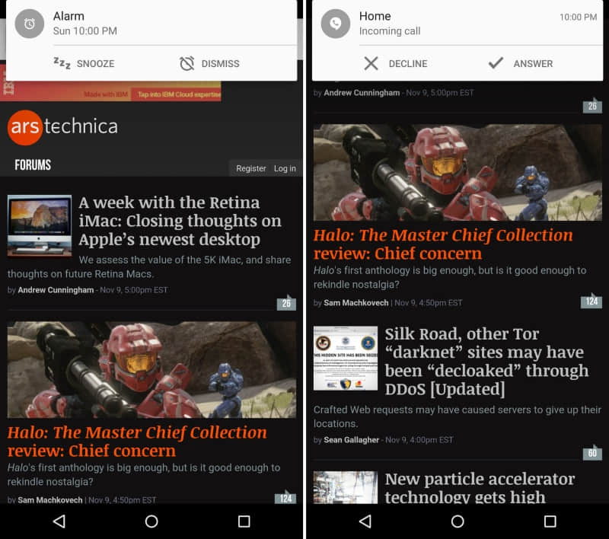Tap recent apps square on right phone

[550, 521]
